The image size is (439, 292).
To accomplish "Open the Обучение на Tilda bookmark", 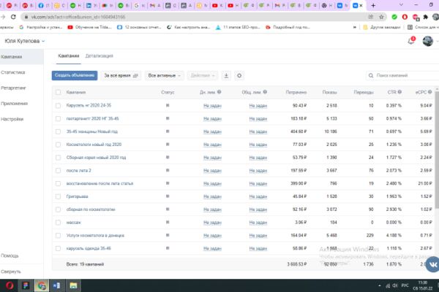I will 89,27.
